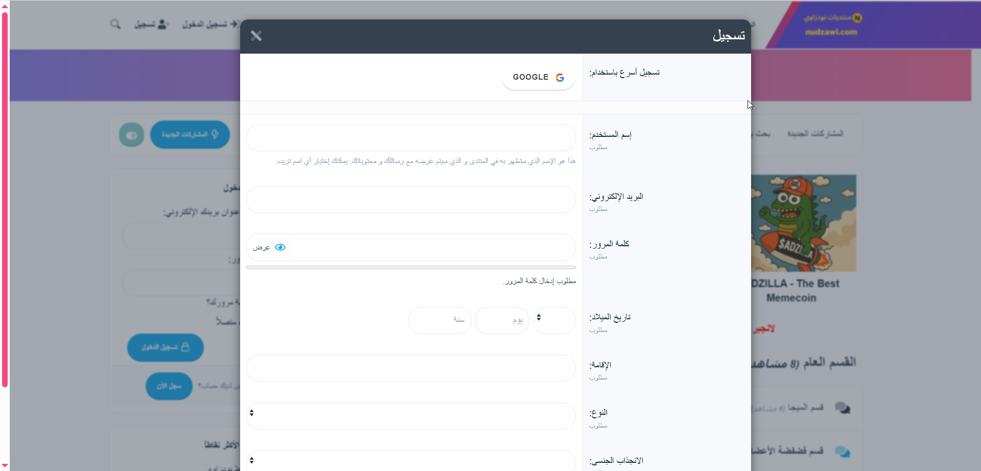Click the username input field
Screen dimensions: 981x471
411,138
